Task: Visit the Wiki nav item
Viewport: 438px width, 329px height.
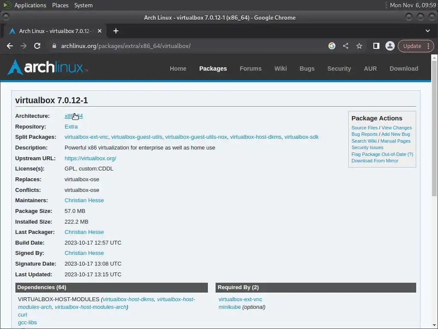Action: (281, 69)
